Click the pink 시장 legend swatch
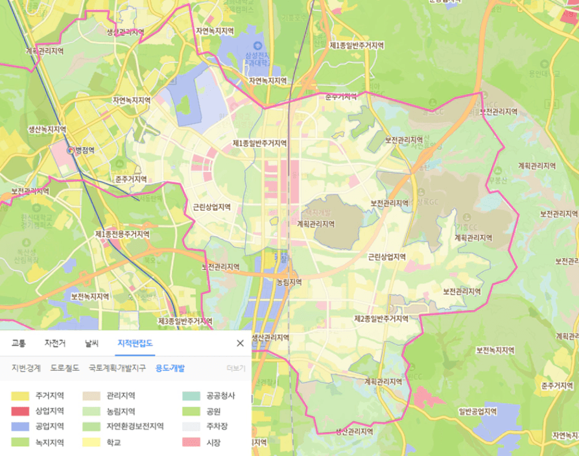 coord(191,443)
